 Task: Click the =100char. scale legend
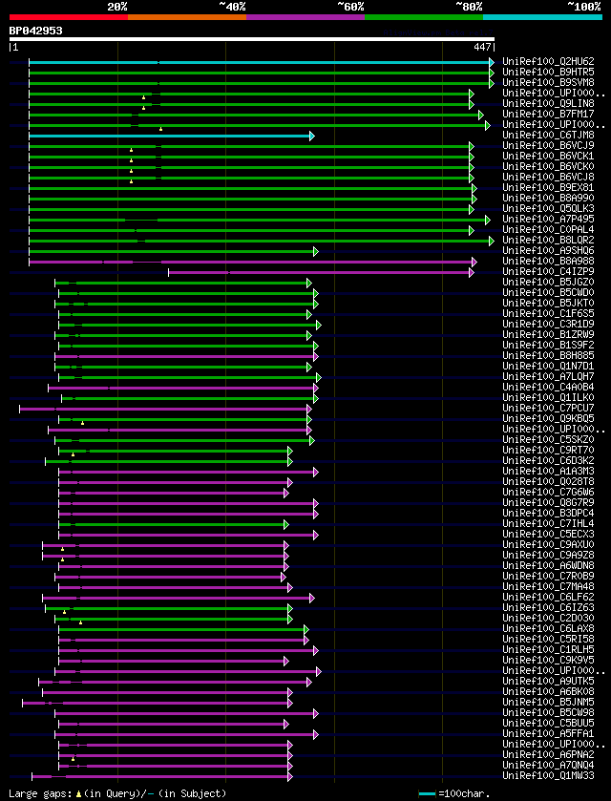454,794
